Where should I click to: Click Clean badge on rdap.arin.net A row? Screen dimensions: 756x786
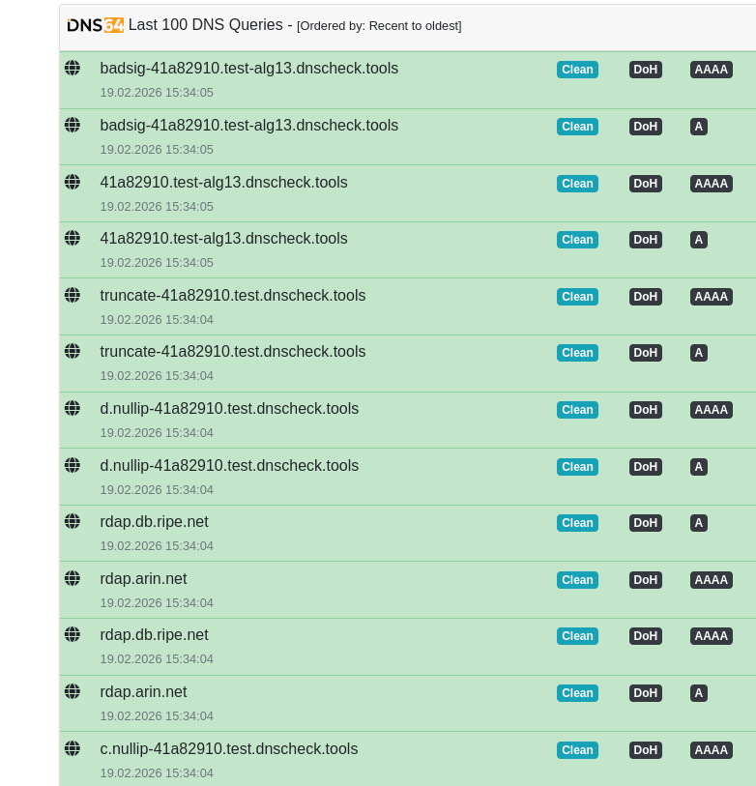tap(577, 693)
